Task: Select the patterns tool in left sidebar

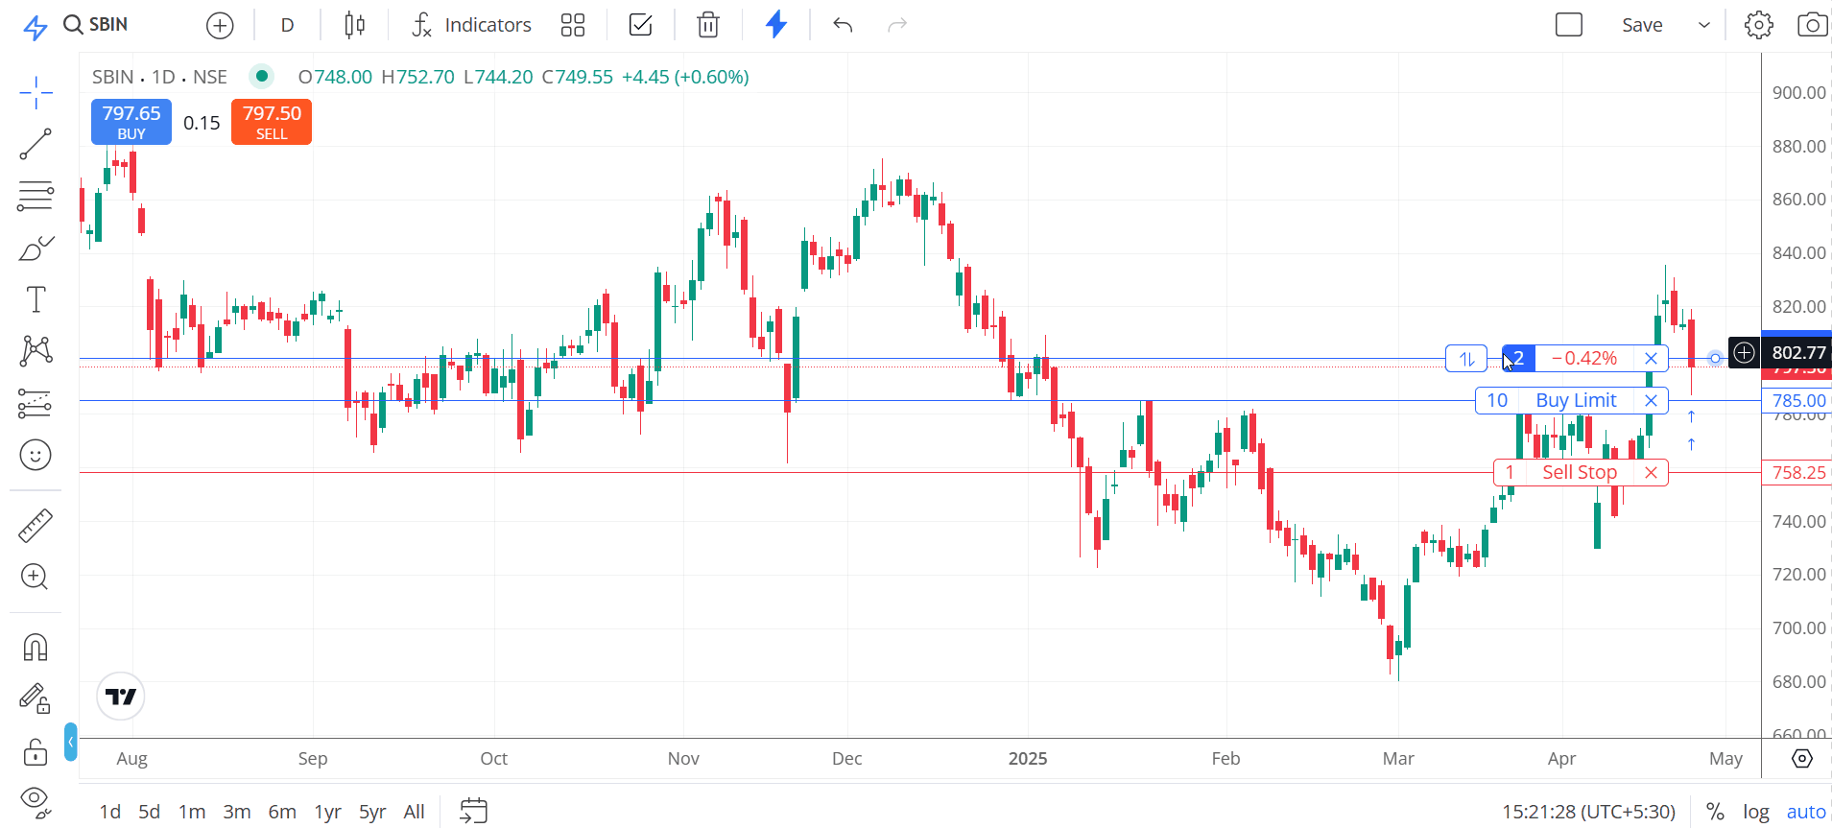Action: tap(36, 351)
